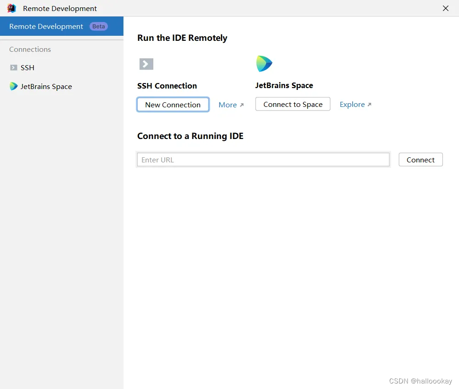Create a New Connection via SSH
This screenshot has height=389, width=459.
[x=173, y=105]
